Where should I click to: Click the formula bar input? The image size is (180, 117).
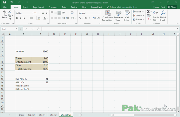(x=109, y=29)
